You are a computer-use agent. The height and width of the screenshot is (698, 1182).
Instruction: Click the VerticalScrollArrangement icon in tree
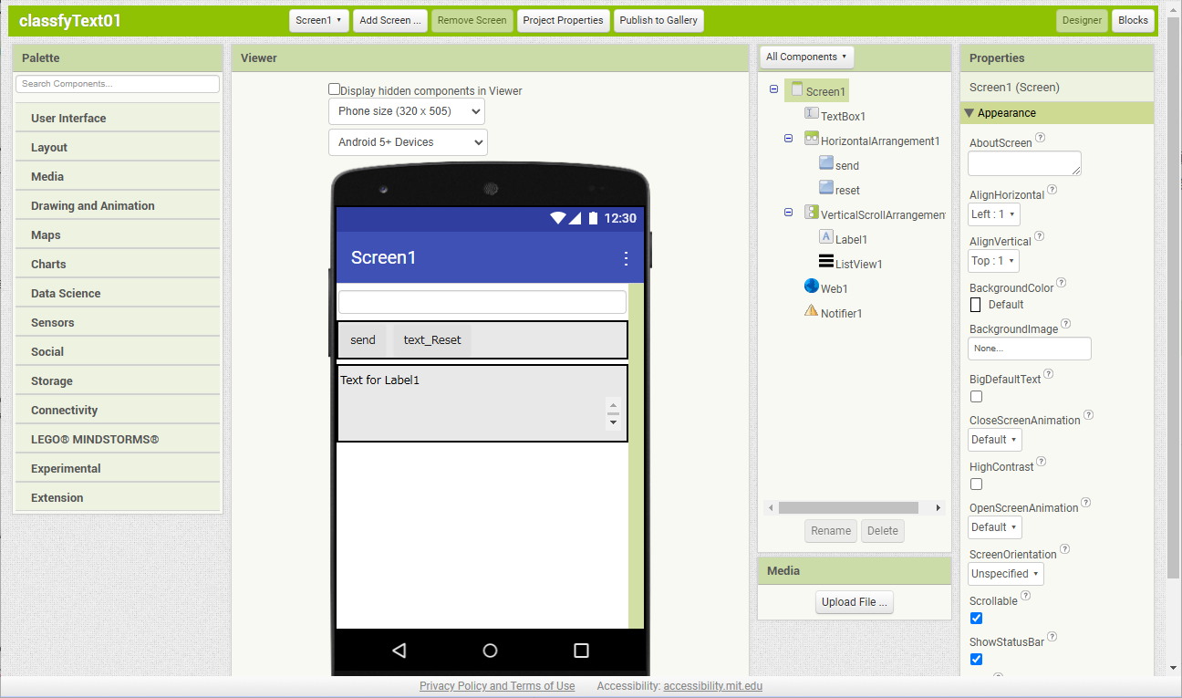click(x=812, y=212)
